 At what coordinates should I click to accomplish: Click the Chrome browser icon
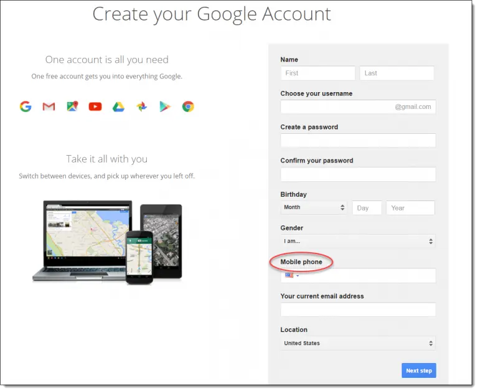pyautogui.click(x=188, y=106)
